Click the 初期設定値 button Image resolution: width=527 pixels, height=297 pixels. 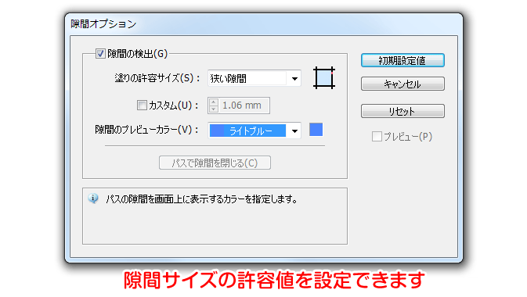[x=402, y=60]
